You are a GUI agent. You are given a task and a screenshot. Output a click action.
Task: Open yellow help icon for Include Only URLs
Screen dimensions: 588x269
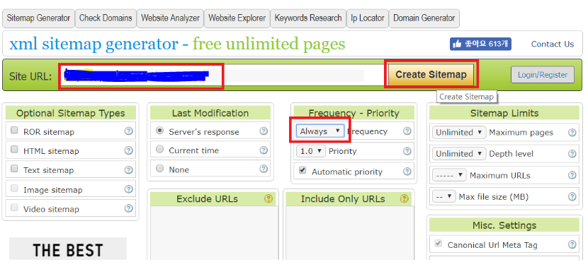point(404,199)
